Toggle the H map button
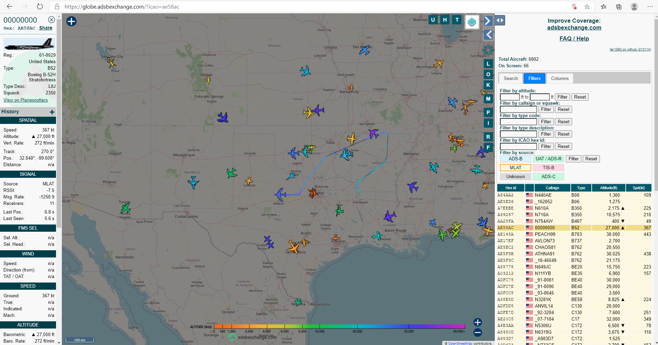The height and width of the screenshot is (345, 658). point(445,20)
